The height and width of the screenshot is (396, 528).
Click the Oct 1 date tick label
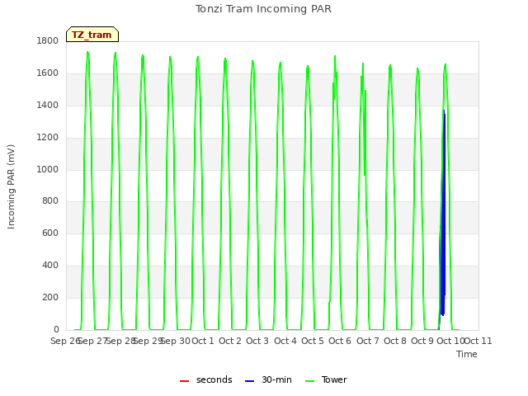tap(203, 341)
